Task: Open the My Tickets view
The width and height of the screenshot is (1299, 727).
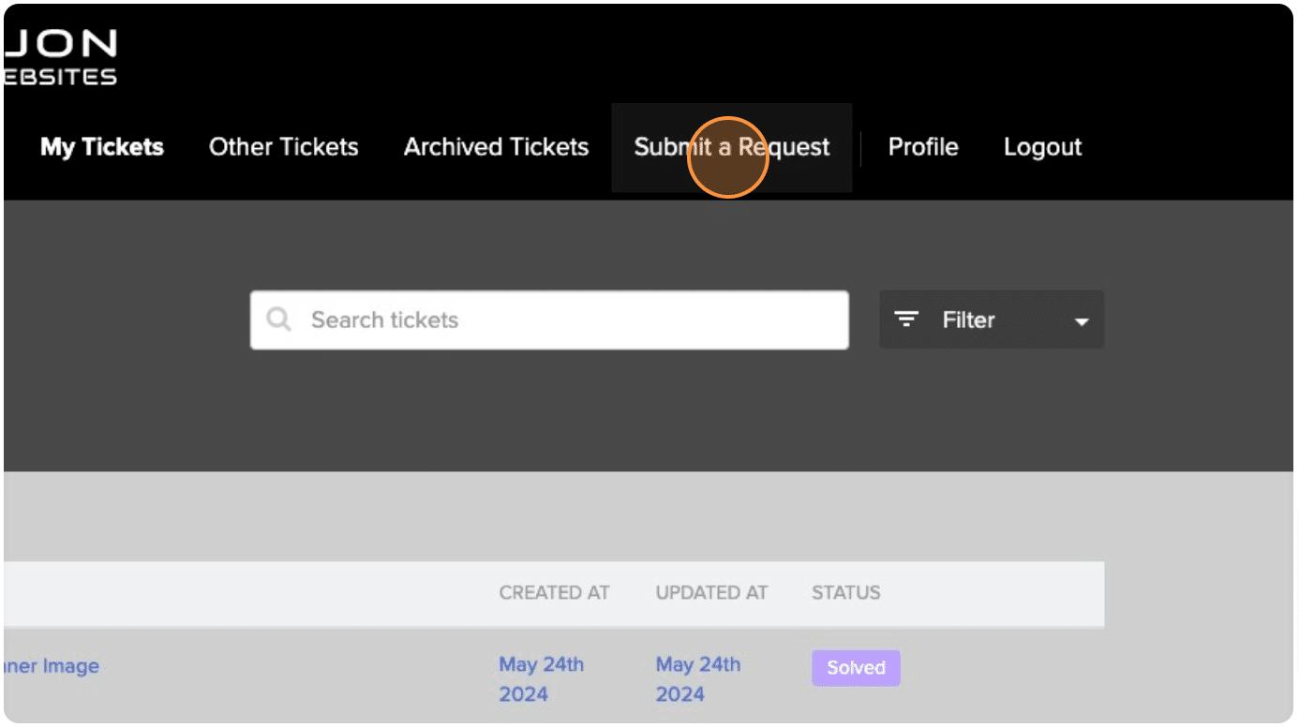Action: point(101,147)
